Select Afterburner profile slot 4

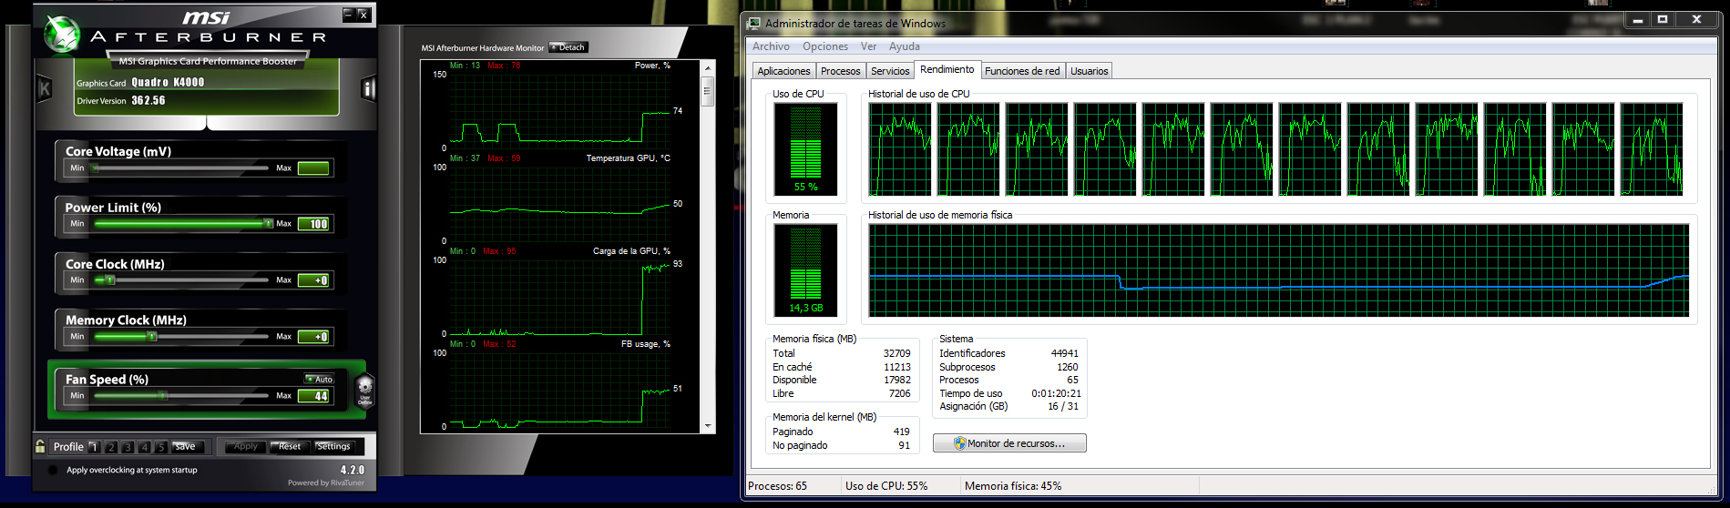pyautogui.click(x=144, y=447)
